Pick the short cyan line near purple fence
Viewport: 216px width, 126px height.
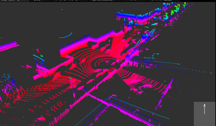[x=38, y=58]
